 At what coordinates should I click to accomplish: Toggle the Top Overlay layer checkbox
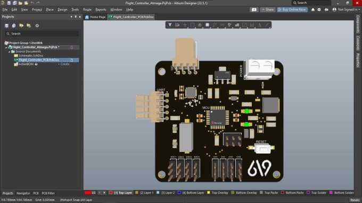pos(209,192)
